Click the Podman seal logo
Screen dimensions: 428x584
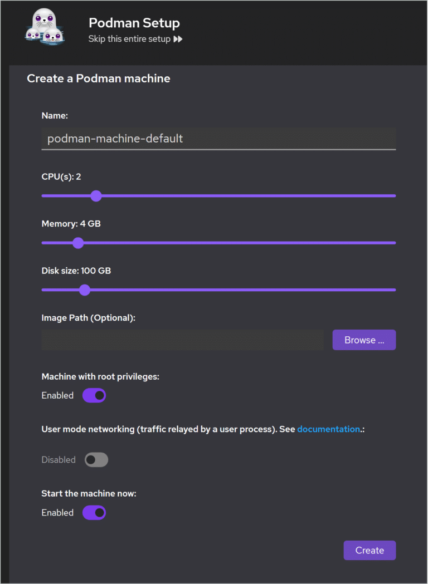pos(43,27)
